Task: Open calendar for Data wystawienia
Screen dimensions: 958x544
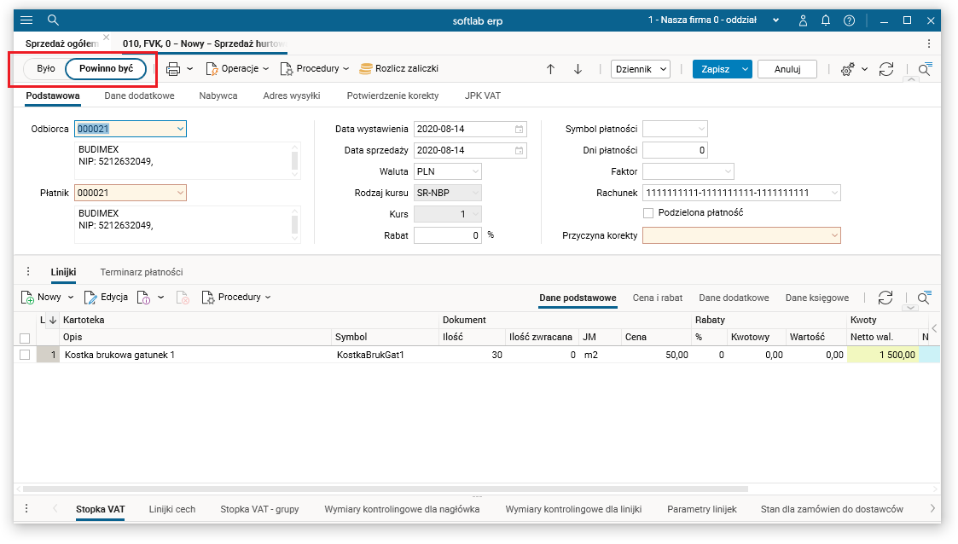Action: (x=519, y=130)
